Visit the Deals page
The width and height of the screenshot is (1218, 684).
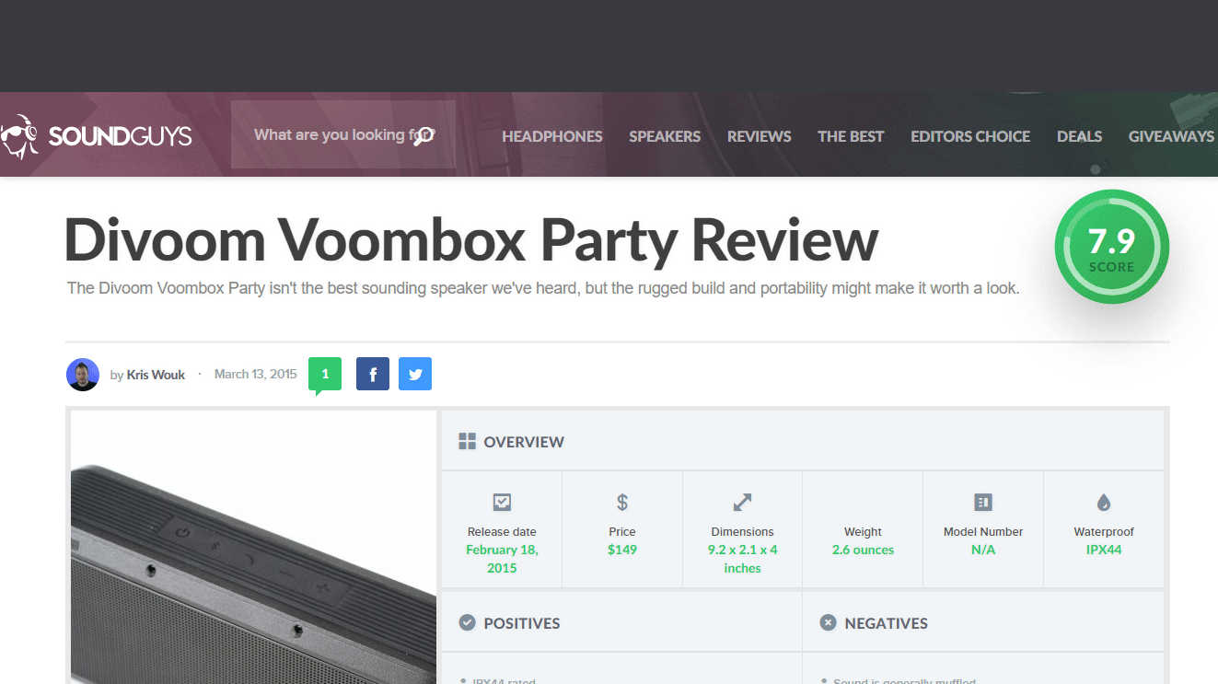[x=1079, y=136]
